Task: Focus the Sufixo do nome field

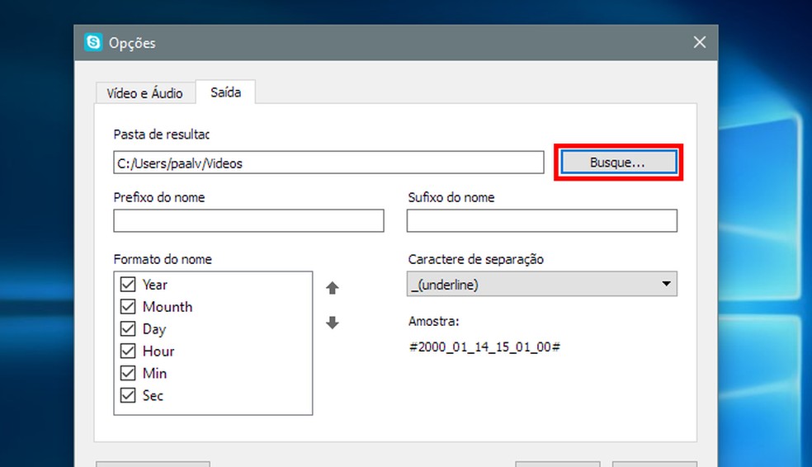Action: (x=541, y=220)
